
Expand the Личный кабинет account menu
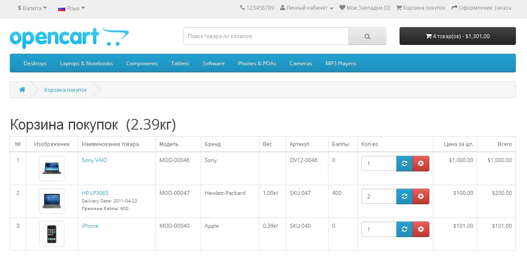point(306,8)
